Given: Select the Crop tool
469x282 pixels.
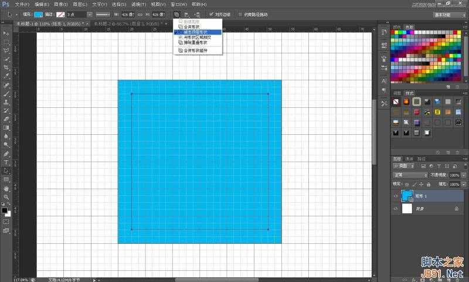Looking at the screenshot, I should 6,67.
